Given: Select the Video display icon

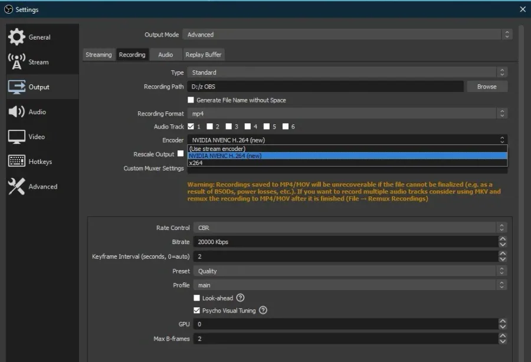Looking at the screenshot, I should coord(17,137).
